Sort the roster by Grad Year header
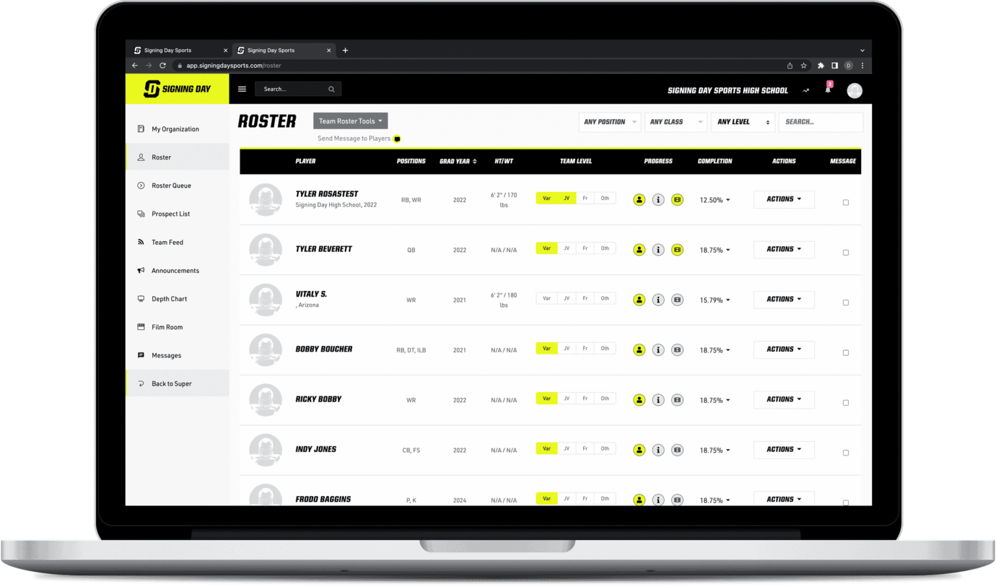Screen dimensions: 996x587 458,161
